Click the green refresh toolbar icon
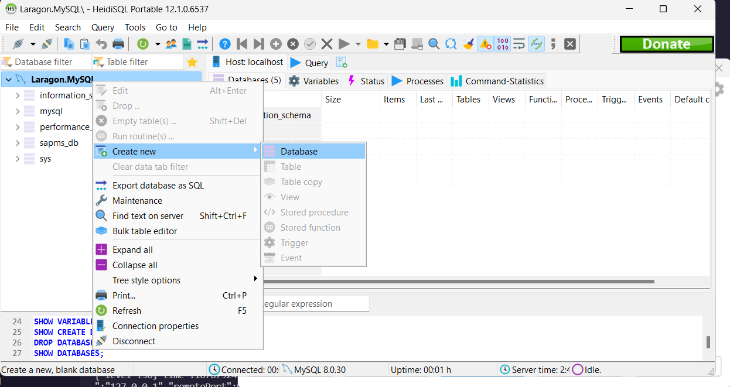The width and height of the screenshot is (730, 387). [142, 44]
